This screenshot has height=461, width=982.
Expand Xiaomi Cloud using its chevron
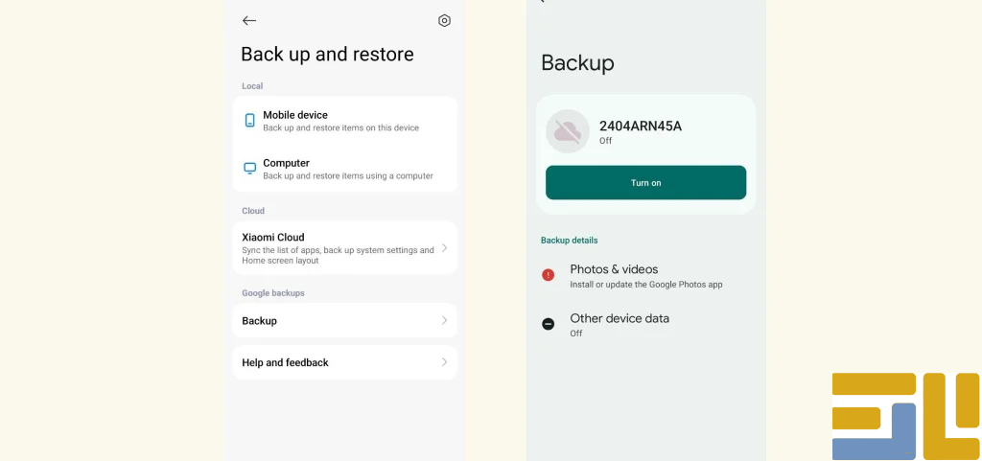(x=444, y=248)
